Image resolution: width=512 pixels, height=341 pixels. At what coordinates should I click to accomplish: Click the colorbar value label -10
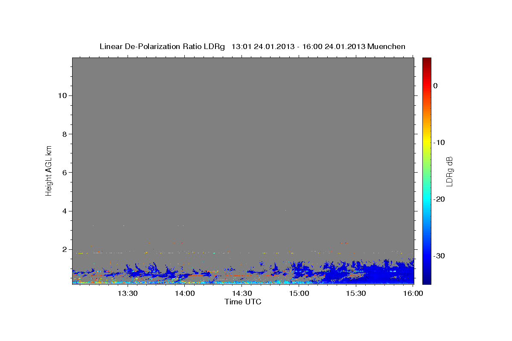click(439, 142)
